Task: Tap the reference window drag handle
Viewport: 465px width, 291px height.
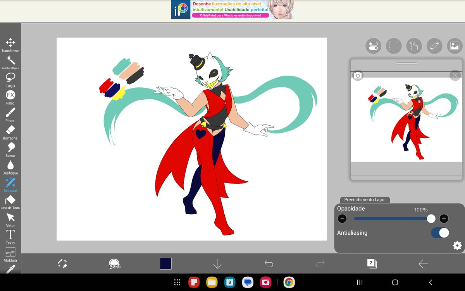Action: (406, 64)
